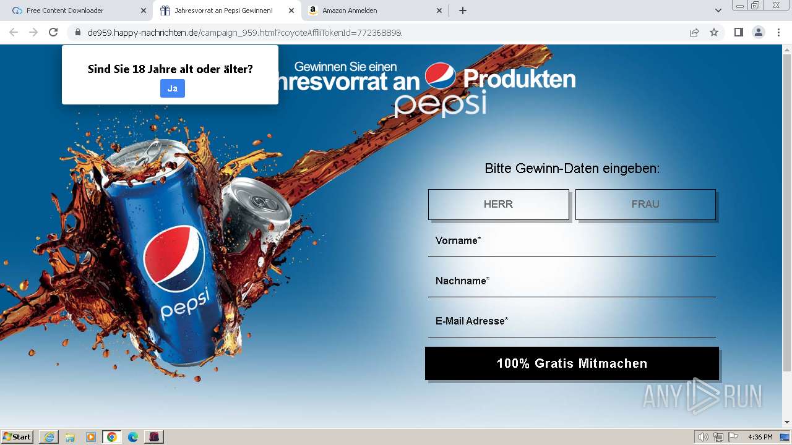792x445 pixels.
Task: Click the Nachname input field
Action: [x=572, y=281]
